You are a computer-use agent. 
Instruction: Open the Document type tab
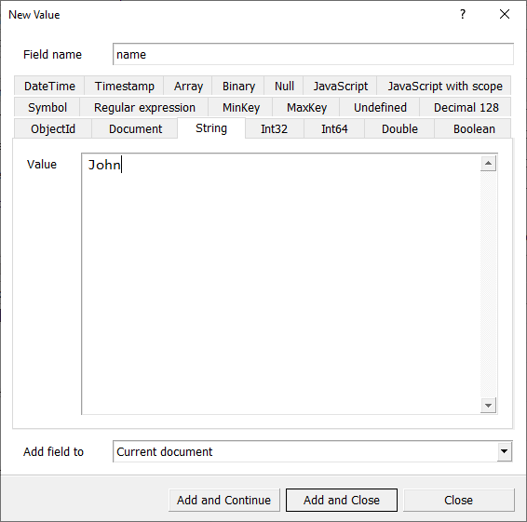click(x=135, y=128)
